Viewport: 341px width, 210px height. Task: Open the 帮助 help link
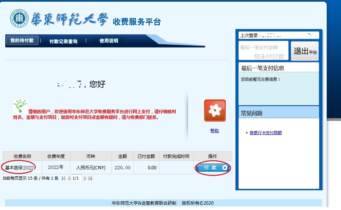[214, 131]
